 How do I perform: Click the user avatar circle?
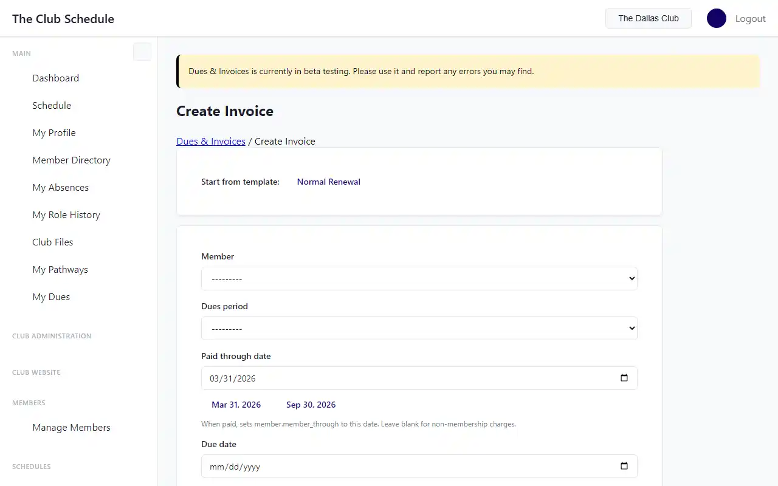click(x=716, y=18)
